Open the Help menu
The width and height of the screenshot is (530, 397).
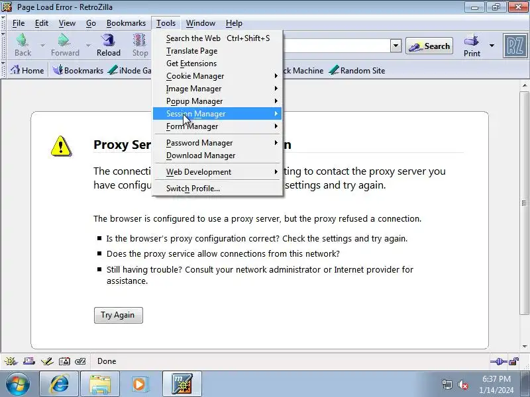pos(234,23)
